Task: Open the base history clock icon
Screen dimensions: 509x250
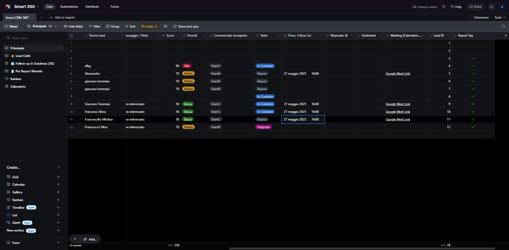Action: (x=443, y=7)
